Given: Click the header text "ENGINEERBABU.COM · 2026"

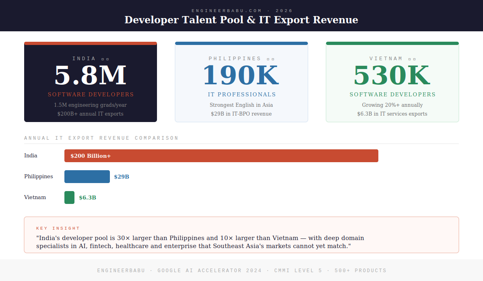Looking at the screenshot, I should click(242, 11).
